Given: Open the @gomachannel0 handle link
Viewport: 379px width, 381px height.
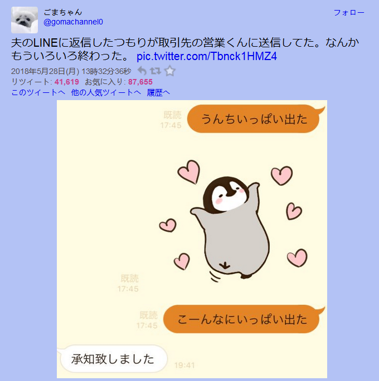Looking at the screenshot, I should [73, 22].
